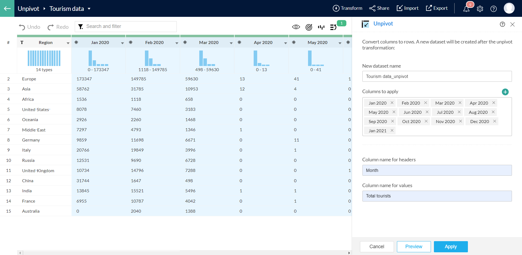Click the New dataset name field

point(437,76)
